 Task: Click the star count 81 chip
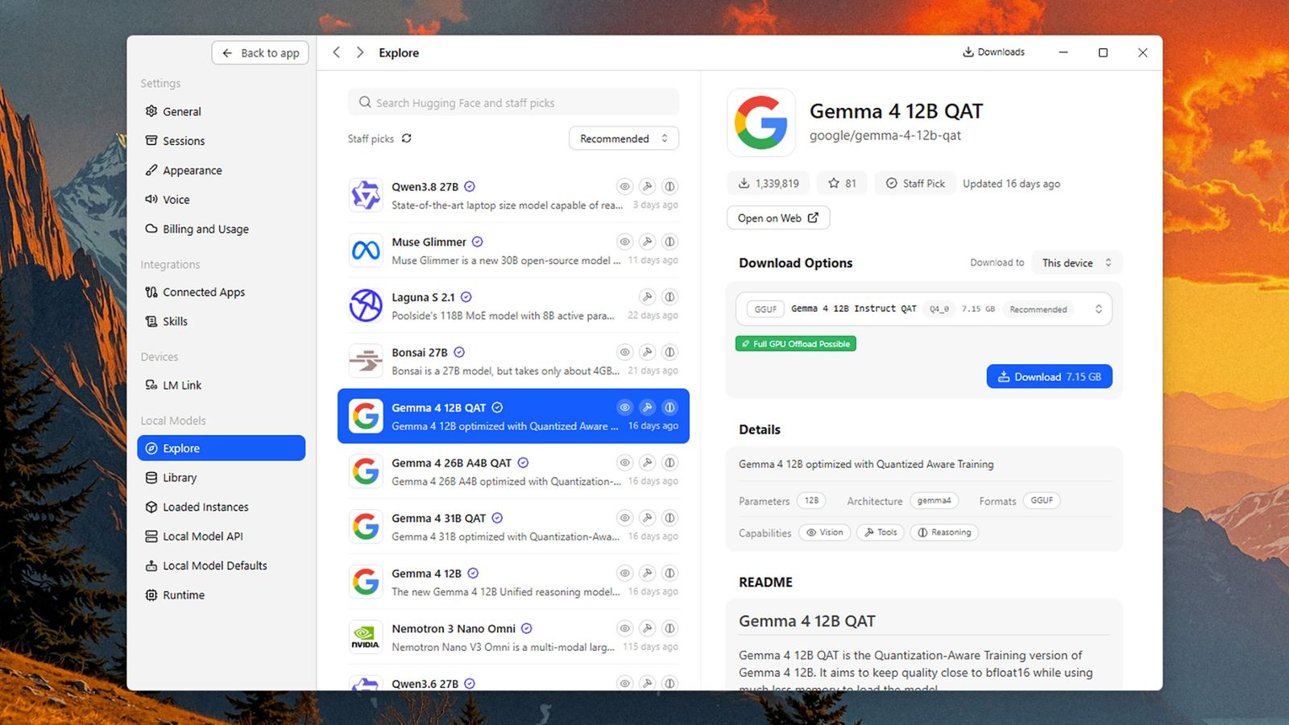coord(842,184)
